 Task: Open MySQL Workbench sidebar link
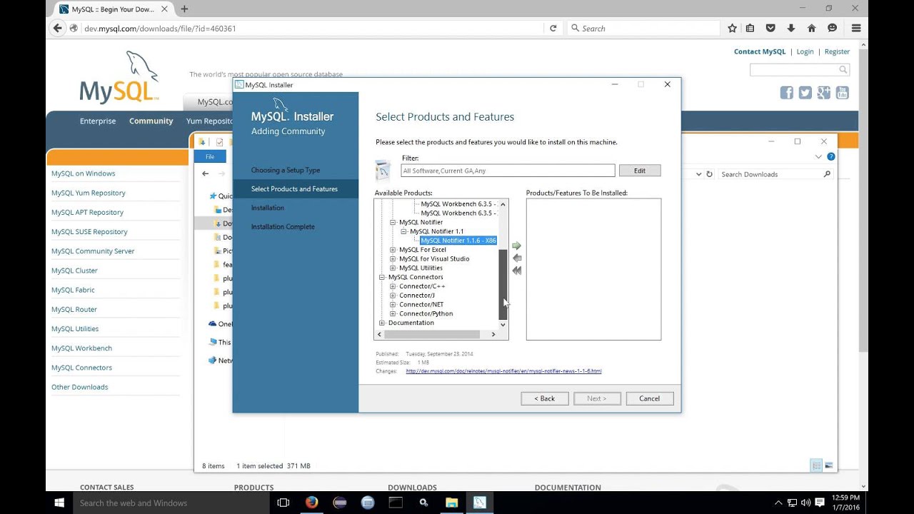tap(81, 348)
